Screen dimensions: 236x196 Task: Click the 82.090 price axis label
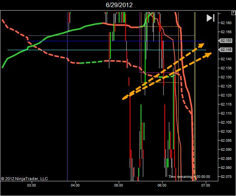226,149
